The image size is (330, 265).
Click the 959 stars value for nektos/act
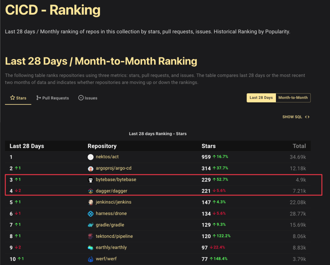tap(206, 157)
